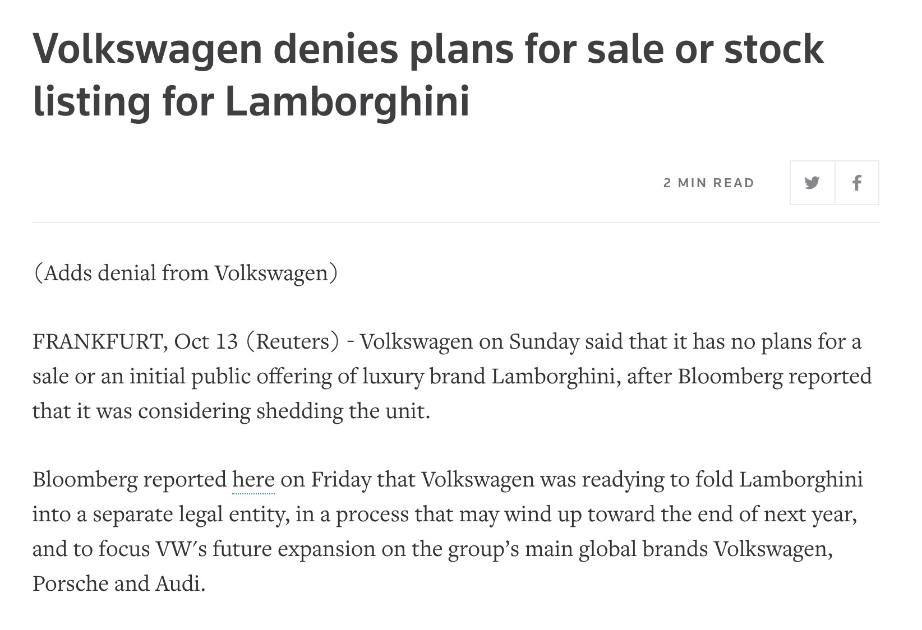
Task: Click the "2 MIN READ" label
Action: [x=709, y=183]
